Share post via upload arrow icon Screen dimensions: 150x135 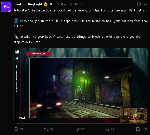coord(146,129)
